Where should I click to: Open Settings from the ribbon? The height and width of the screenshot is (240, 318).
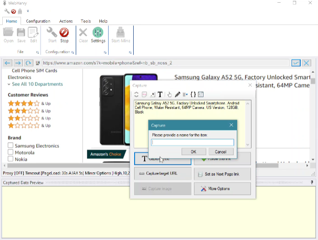pos(98,34)
